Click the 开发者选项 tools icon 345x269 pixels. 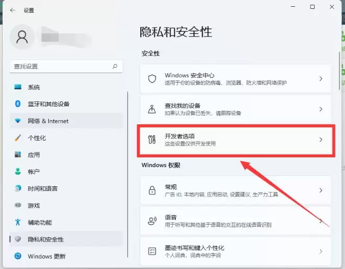(x=152, y=139)
